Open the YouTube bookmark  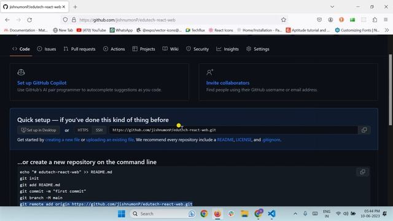[91, 30]
